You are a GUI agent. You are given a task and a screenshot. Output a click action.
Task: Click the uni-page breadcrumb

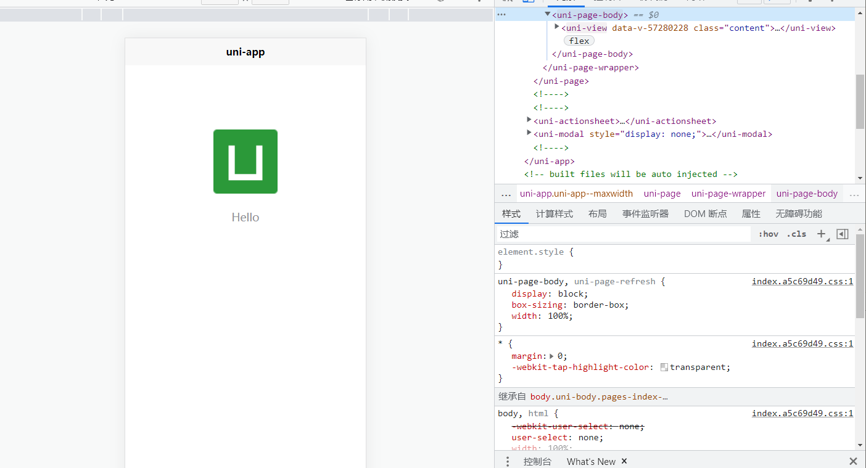[x=662, y=194]
